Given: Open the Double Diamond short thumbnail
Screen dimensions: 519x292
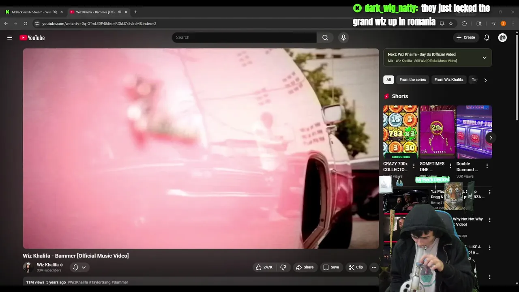Looking at the screenshot, I should tap(474, 132).
